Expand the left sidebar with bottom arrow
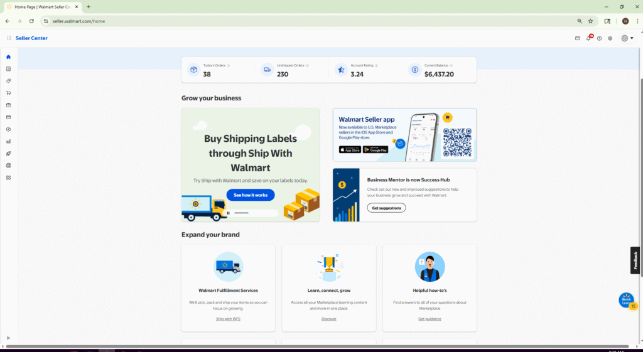Viewport: 643px width, 352px height. tap(8, 338)
